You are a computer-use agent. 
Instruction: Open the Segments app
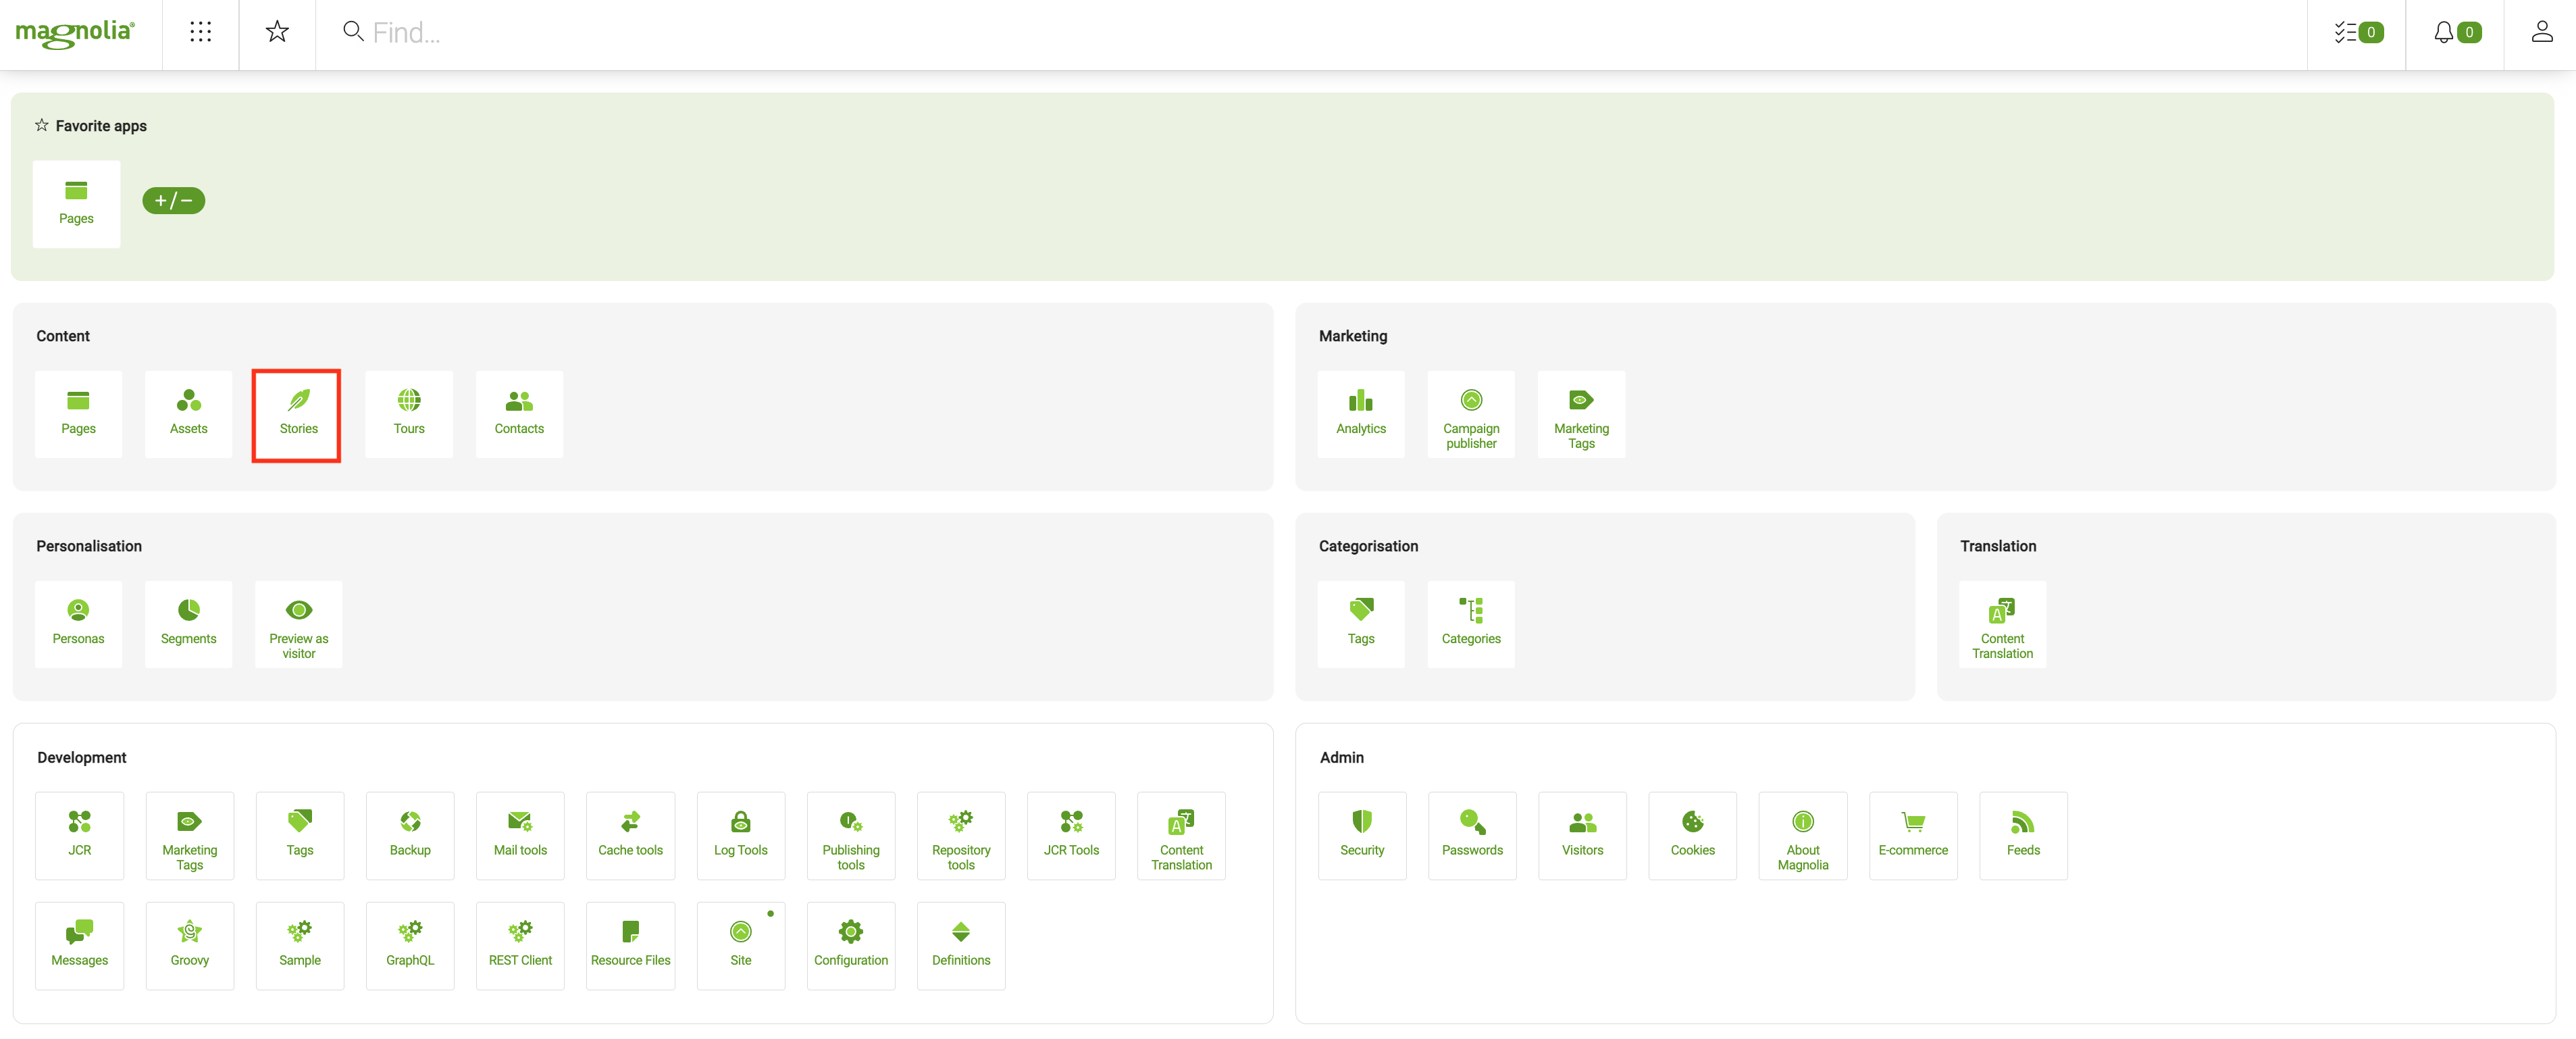coord(188,624)
